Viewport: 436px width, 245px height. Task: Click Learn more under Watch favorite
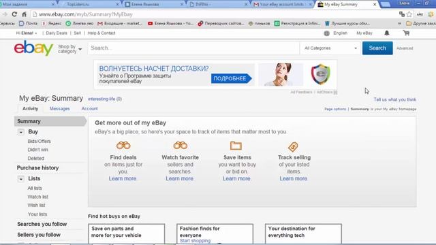pos(180,178)
